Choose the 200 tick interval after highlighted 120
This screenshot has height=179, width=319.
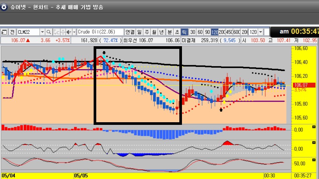[222, 32]
